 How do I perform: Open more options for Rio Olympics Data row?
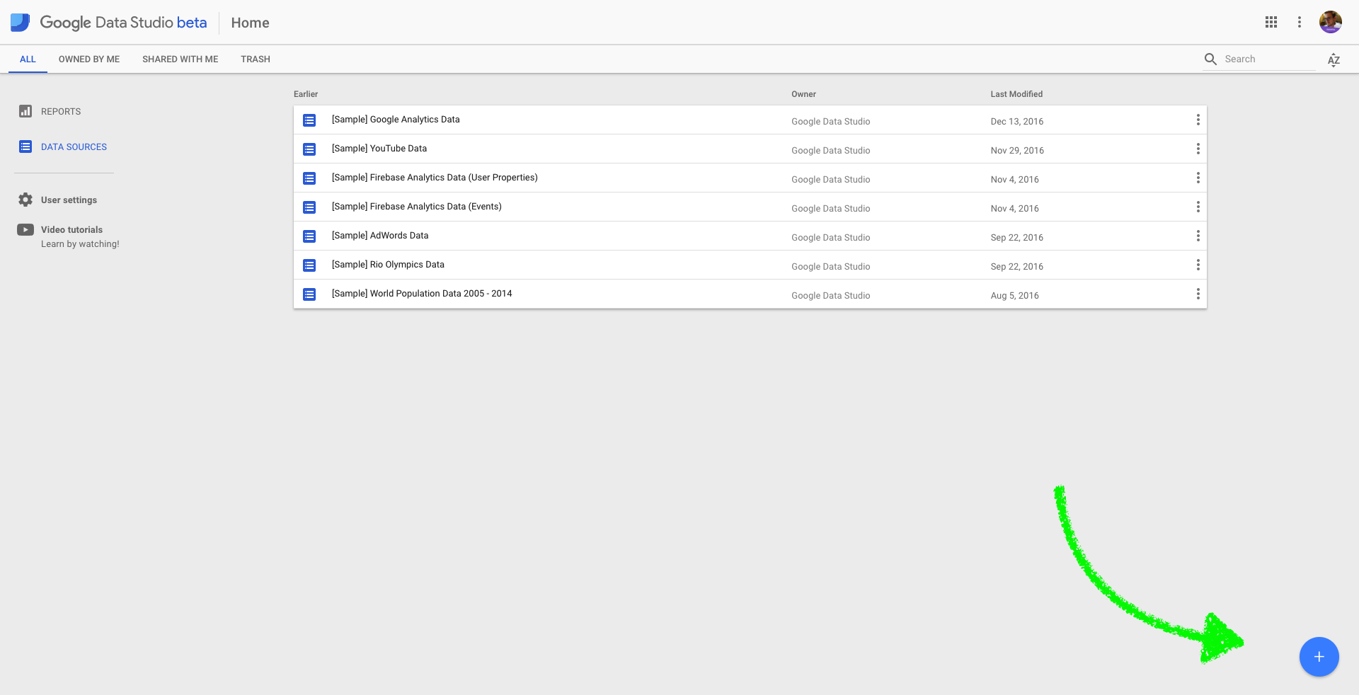coord(1198,265)
